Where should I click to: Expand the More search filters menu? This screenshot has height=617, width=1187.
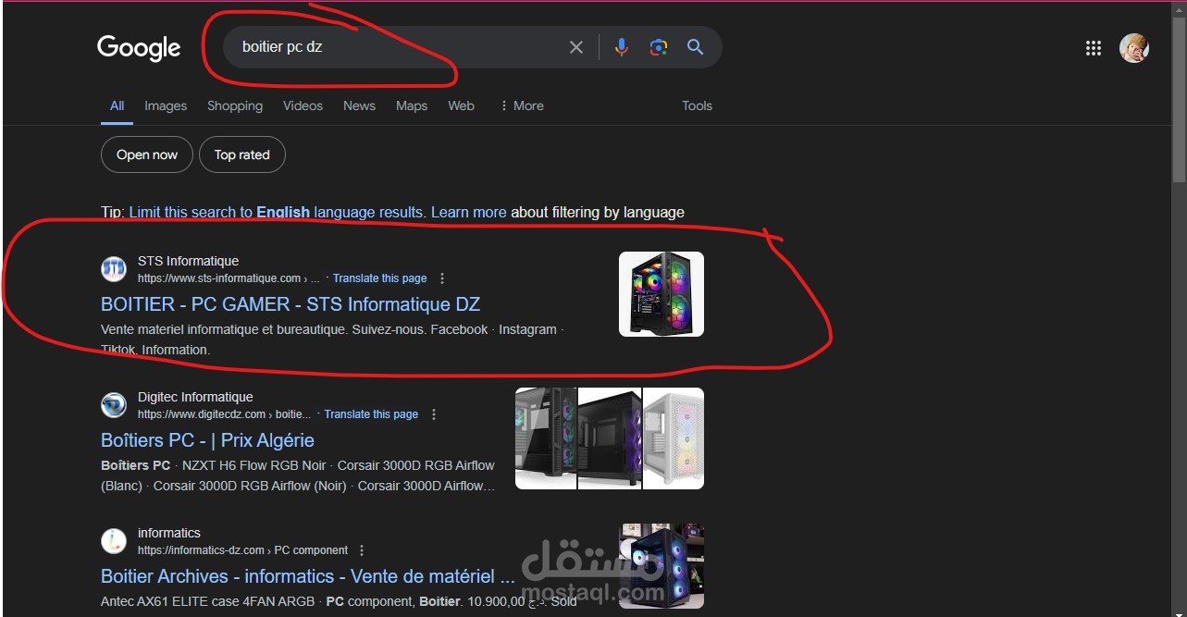pyautogui.click(x=522, y=106)
